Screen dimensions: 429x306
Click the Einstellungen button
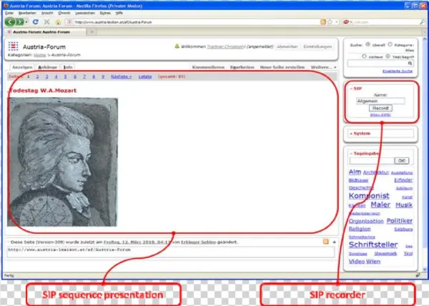317,46
